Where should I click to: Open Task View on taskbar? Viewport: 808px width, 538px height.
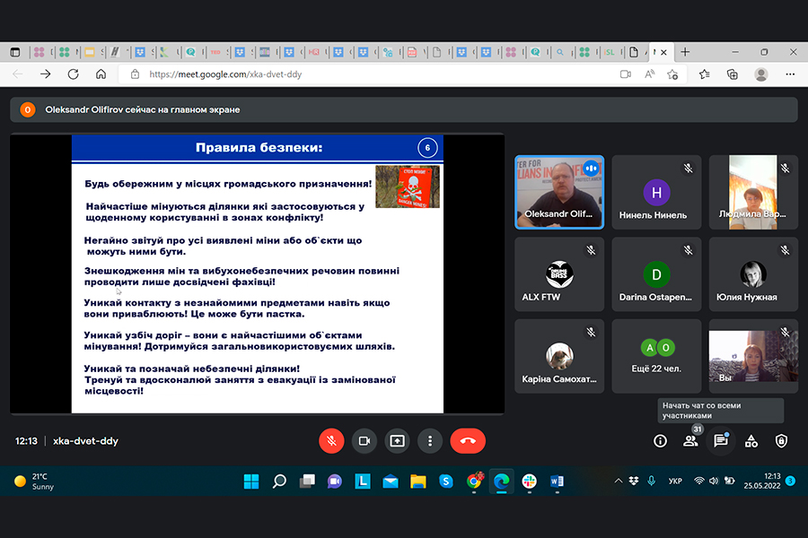[x=307, y=482]
